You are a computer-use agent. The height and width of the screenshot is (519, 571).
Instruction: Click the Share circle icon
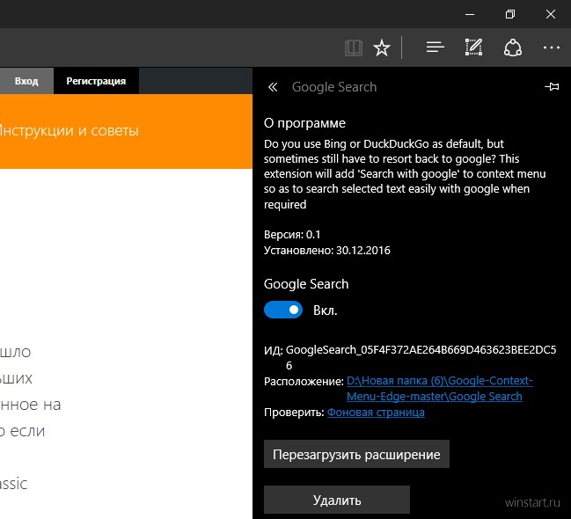(x=513, y=48)
